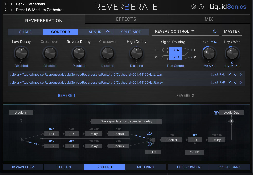Click the Cathedral-001_44100Hz_L.wav file path
This screenshot has width=253, height=175.
(x=86, y=75)
